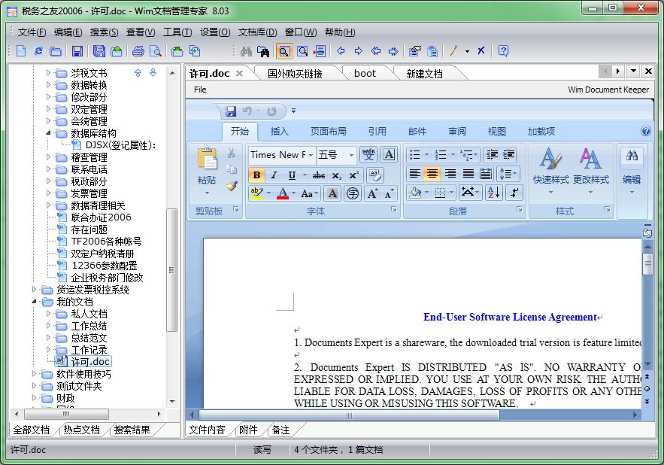Expand the 货运发票税控系统 folder
The width and height of the screenshot is (664, 465).
coord(34,290)
